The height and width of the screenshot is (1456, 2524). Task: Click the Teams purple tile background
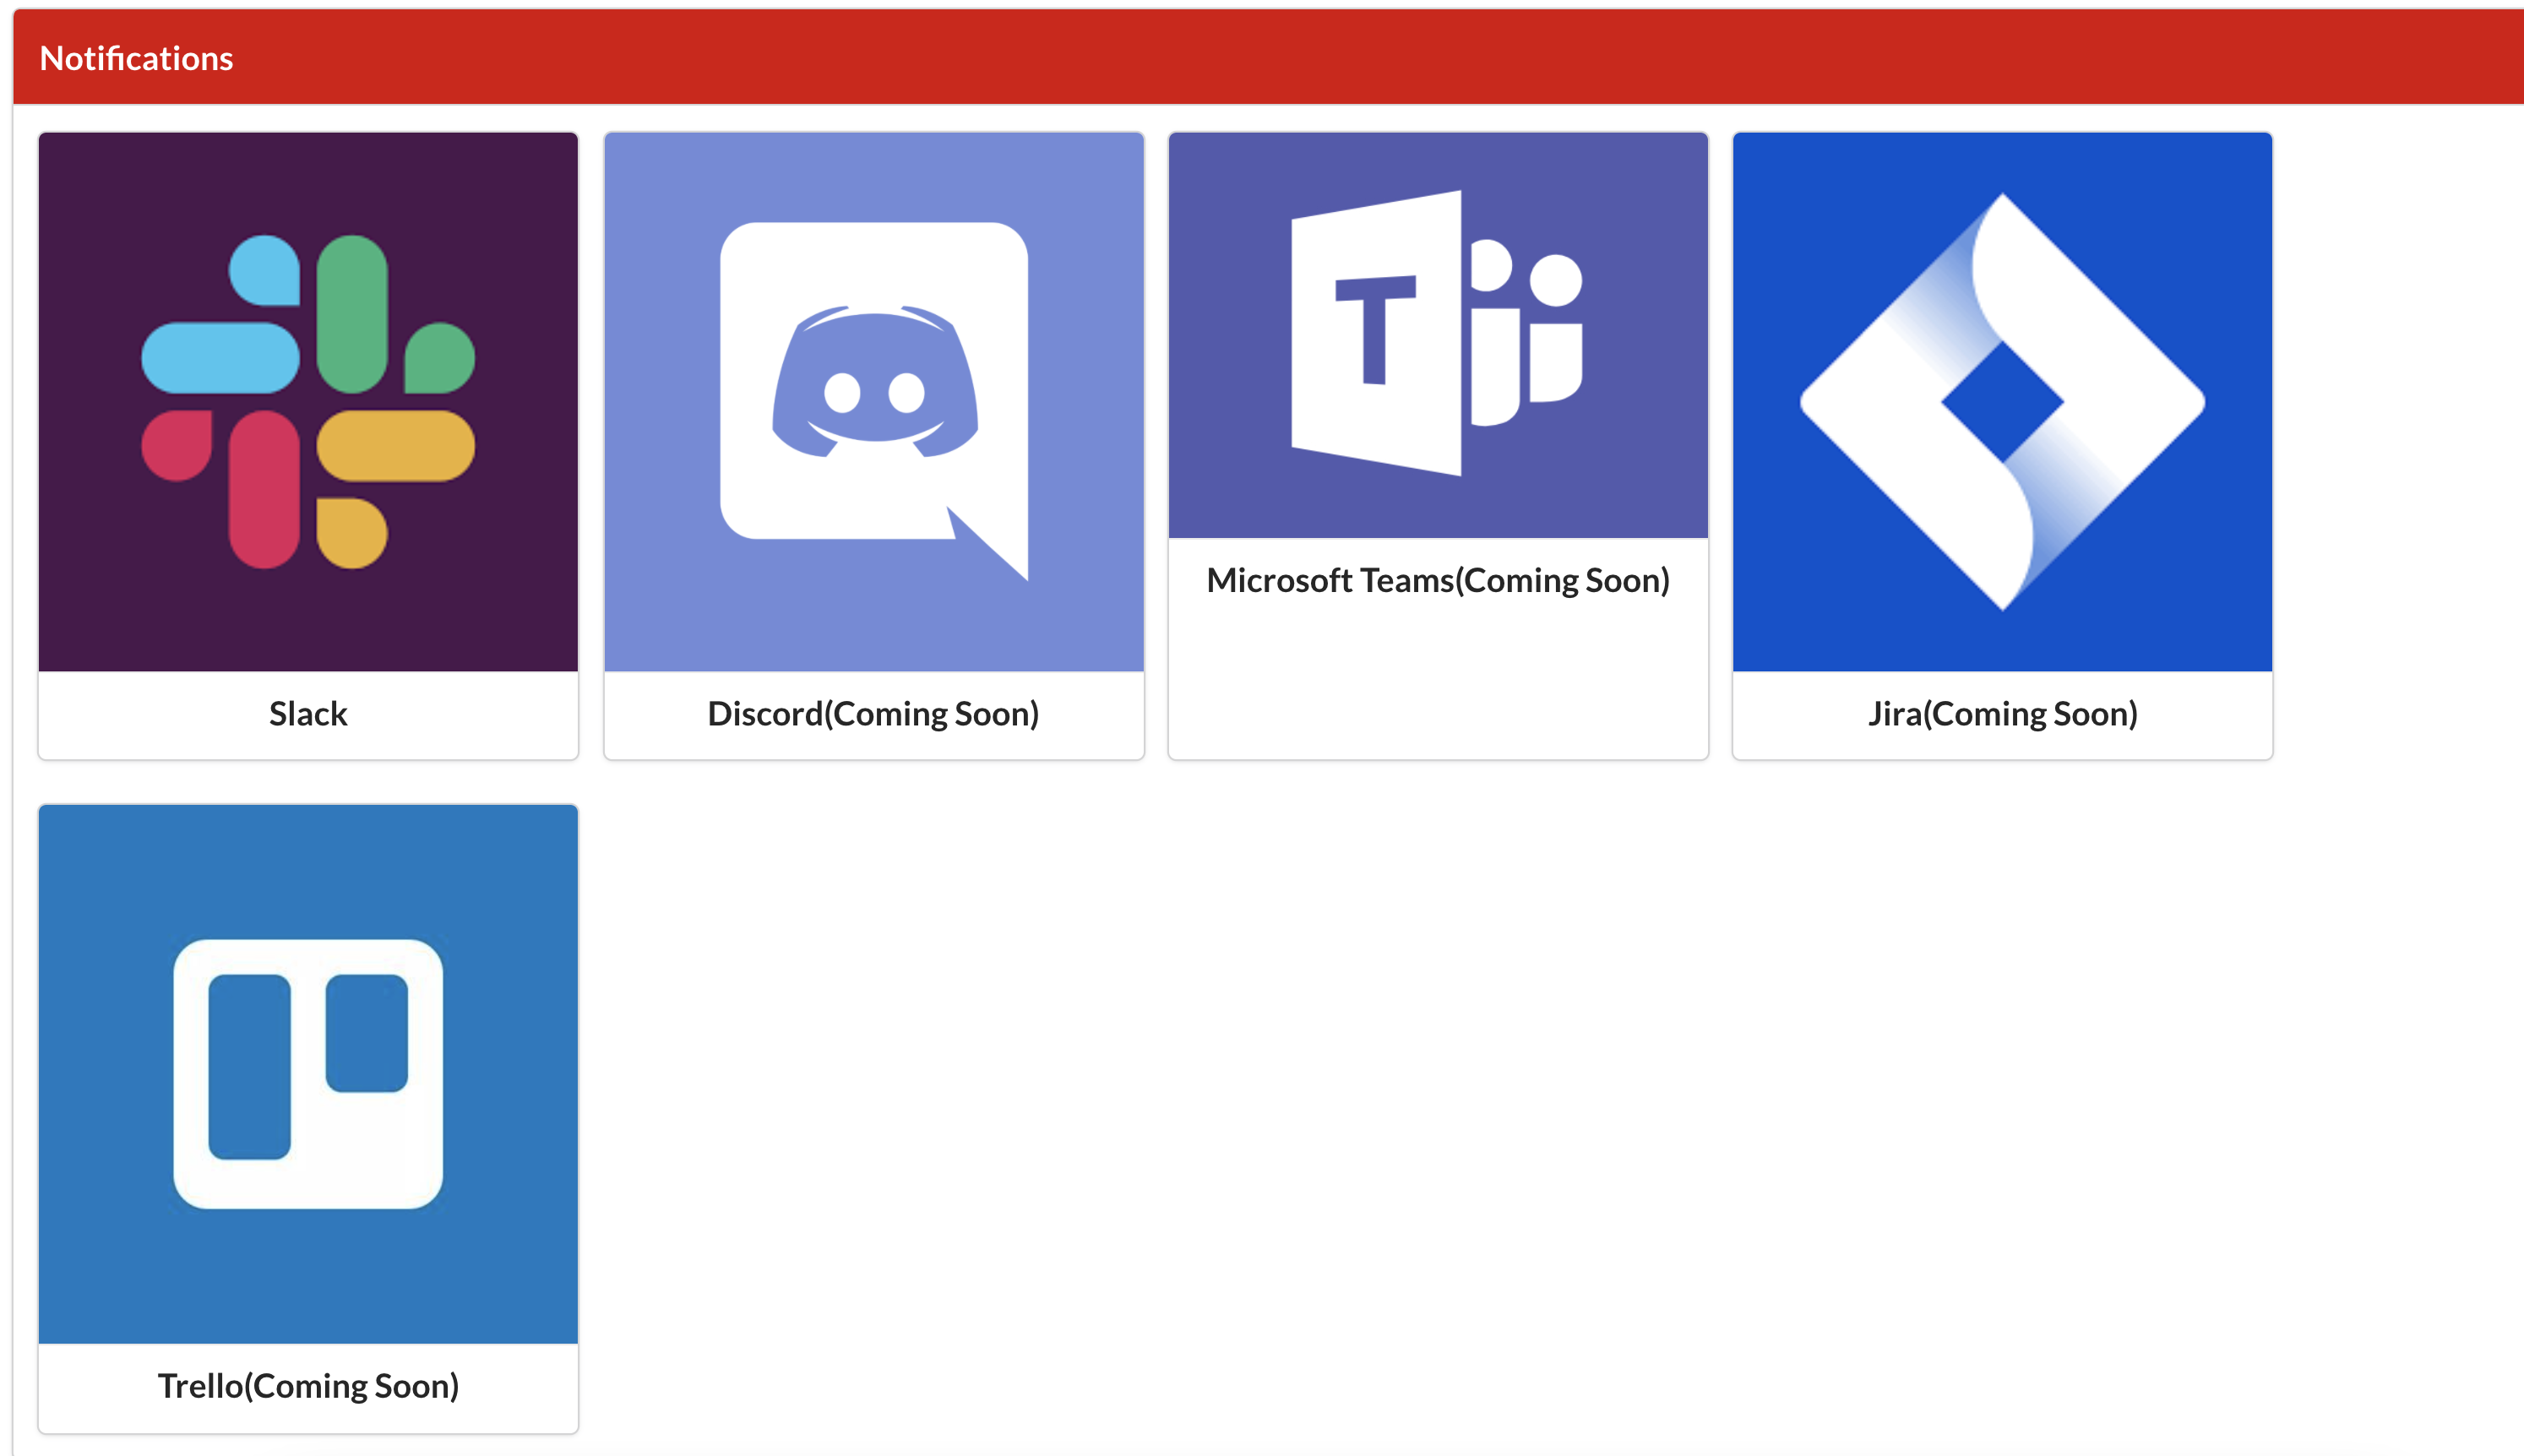[x=1240, y=200]
